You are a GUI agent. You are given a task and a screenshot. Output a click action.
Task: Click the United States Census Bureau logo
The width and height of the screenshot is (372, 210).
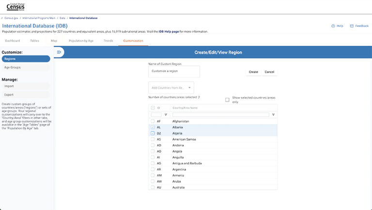click(x=15, y=7)
